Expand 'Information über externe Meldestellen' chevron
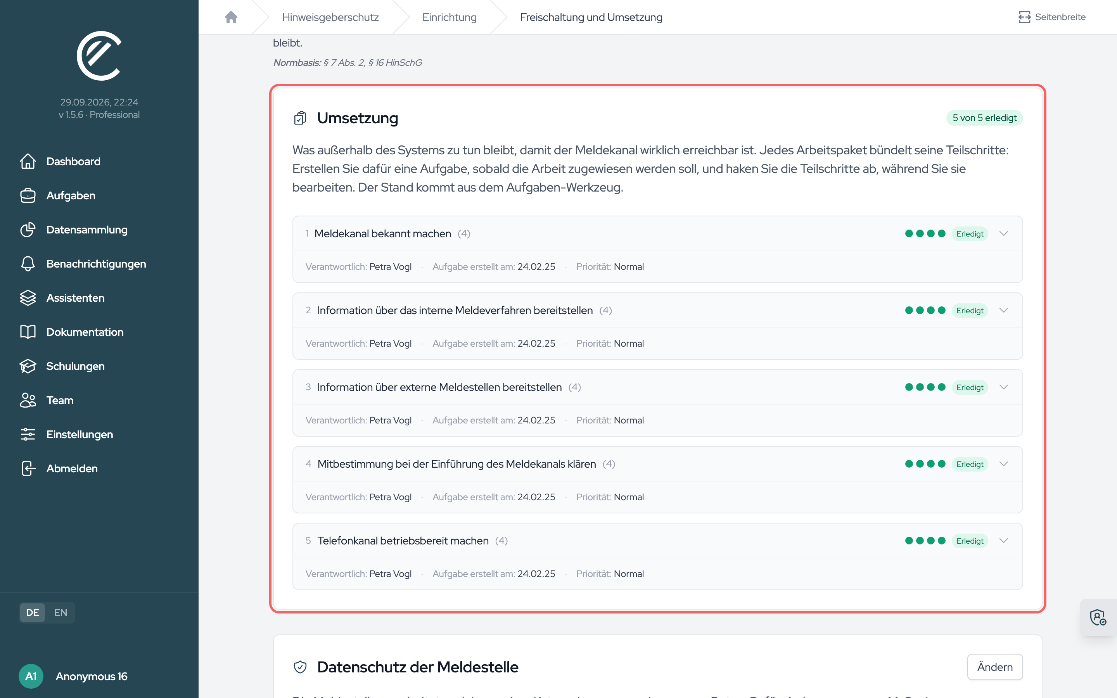1117x698 pixels. click(x=1003, y=387)
